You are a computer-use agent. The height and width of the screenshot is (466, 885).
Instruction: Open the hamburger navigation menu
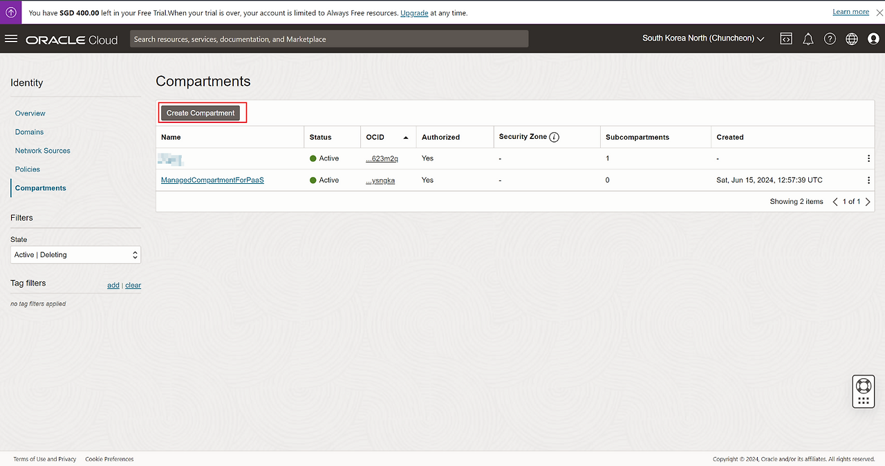pyautogui.click(x=11, y=39)
